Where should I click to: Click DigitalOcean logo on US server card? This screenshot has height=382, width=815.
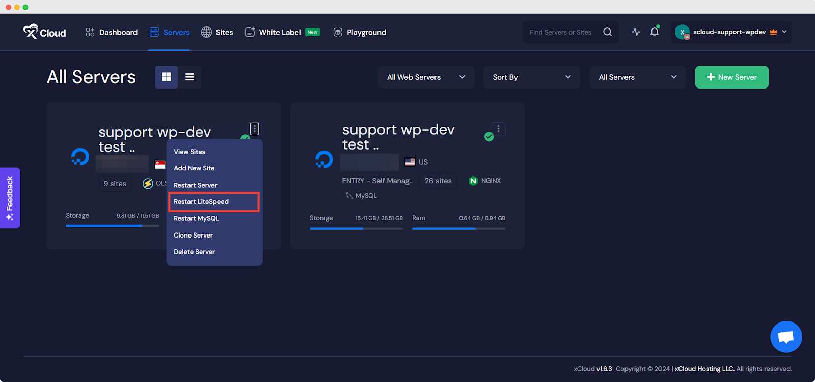pos(324,159)
